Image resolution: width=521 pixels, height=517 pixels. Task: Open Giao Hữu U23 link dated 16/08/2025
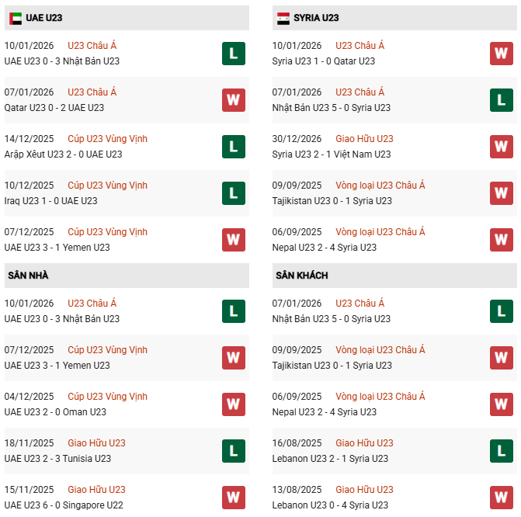tap(364, 443)
